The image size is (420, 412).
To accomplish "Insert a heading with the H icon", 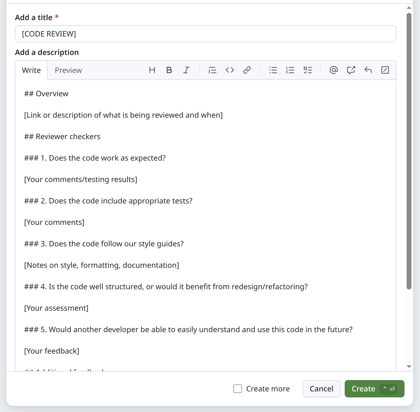I will tap(152, 70).
